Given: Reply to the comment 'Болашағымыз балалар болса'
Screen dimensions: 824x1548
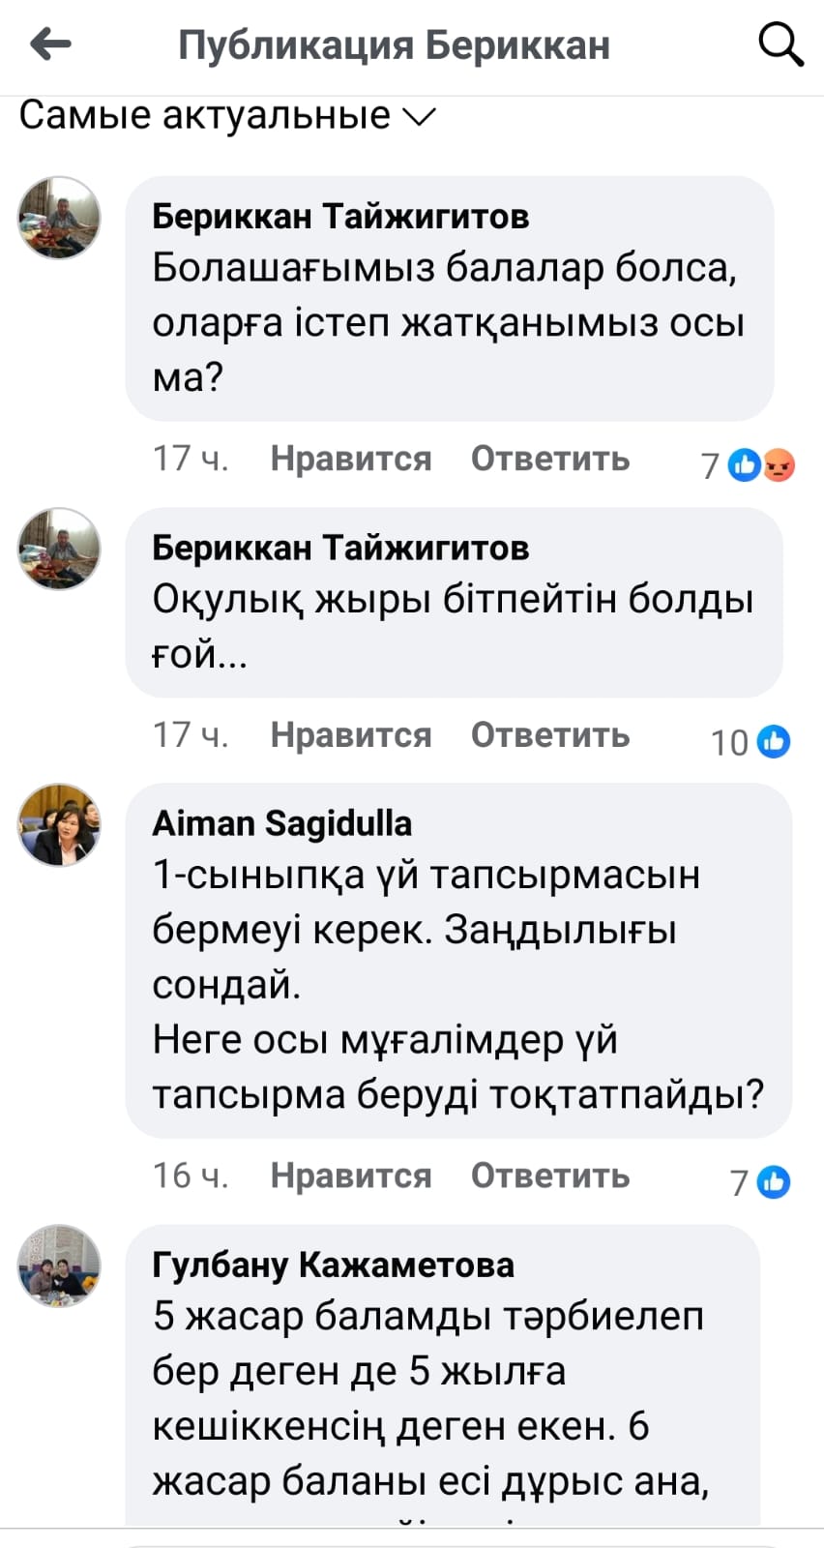Looking at the screenshot, I should (549, 459).
